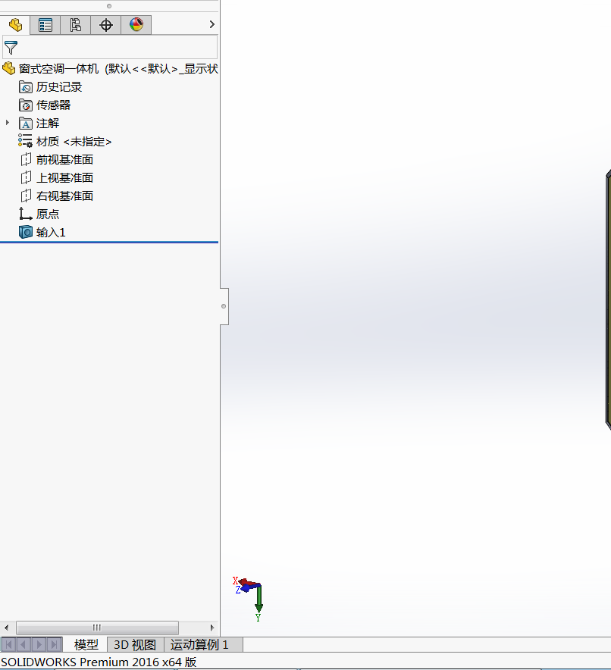Click the XYZ coordinate triad in the viewport
The height and width of the screenshot is (670, 611).
tap(249, 599)
